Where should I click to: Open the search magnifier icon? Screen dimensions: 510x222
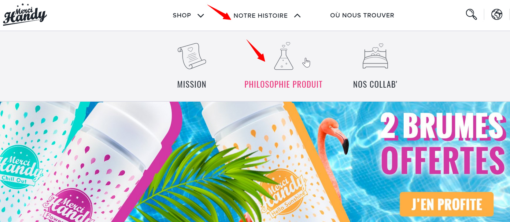[471, 14]
